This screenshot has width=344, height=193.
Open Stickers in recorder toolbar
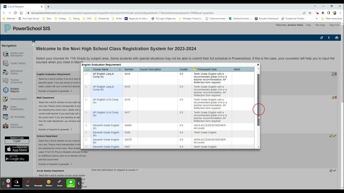pyautogui.click(x=49, y=183)
